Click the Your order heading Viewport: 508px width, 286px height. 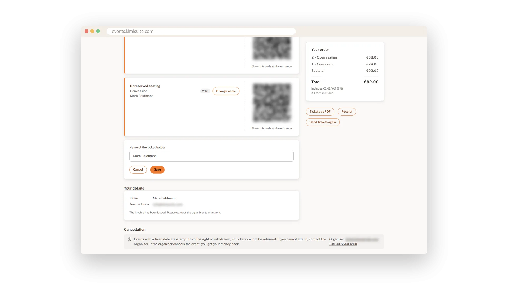(320, 50)
